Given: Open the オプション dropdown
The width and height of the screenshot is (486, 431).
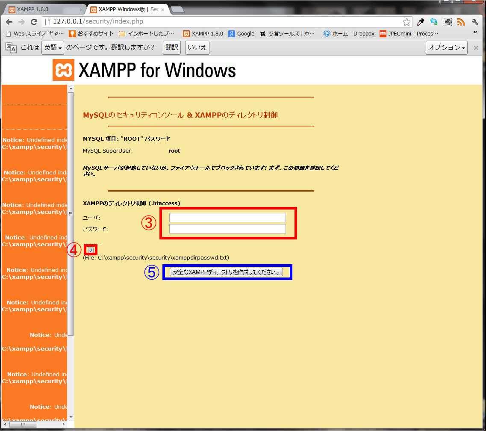Looking at the screenshot, I should (x=447, y=47).
